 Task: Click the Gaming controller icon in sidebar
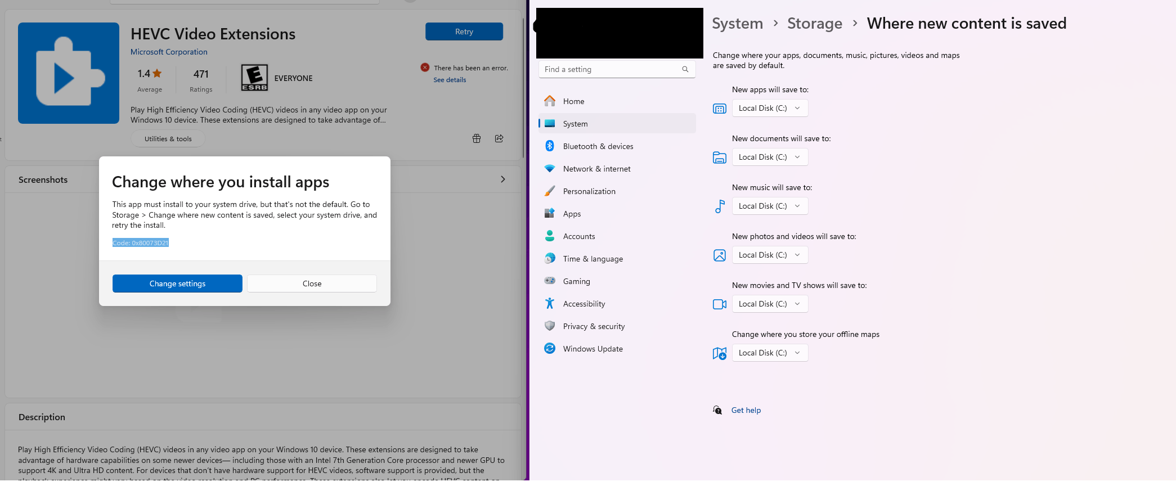pyautogui.click(x=550, y=281)
